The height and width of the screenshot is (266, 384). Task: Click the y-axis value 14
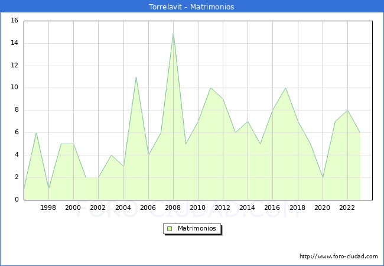pyautogui.click(x=15, y=43)
